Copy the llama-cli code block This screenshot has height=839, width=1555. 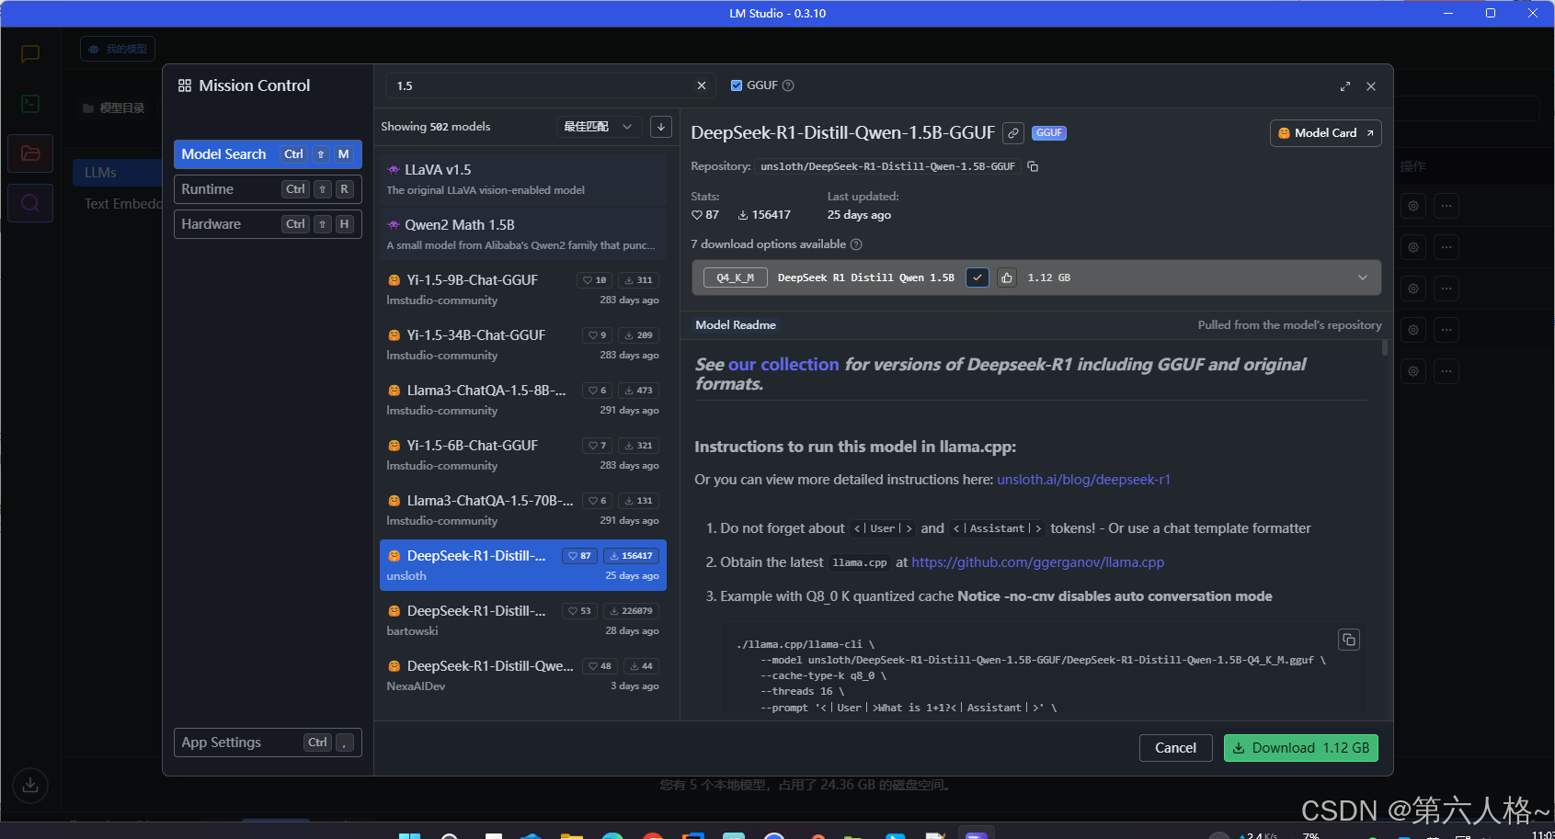(1349, 640)
